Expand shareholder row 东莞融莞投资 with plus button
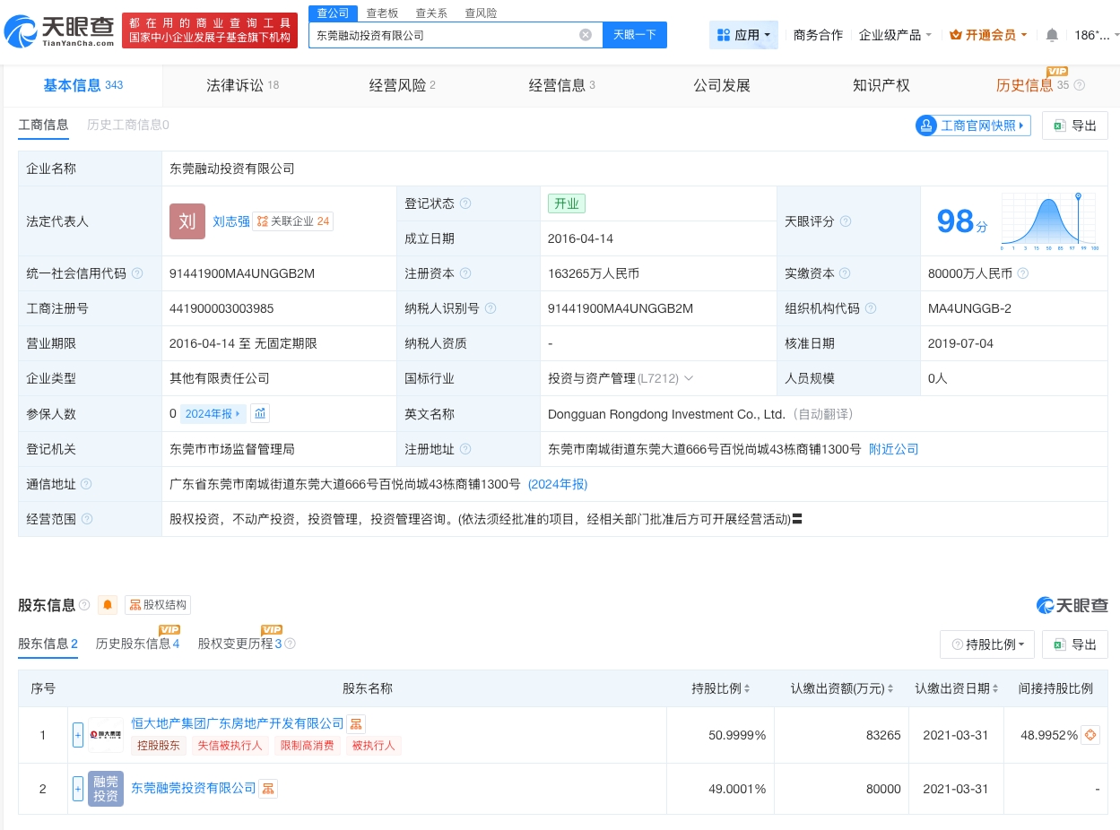The width and height of the screenshot is (1120, 830). pos(78,789)
